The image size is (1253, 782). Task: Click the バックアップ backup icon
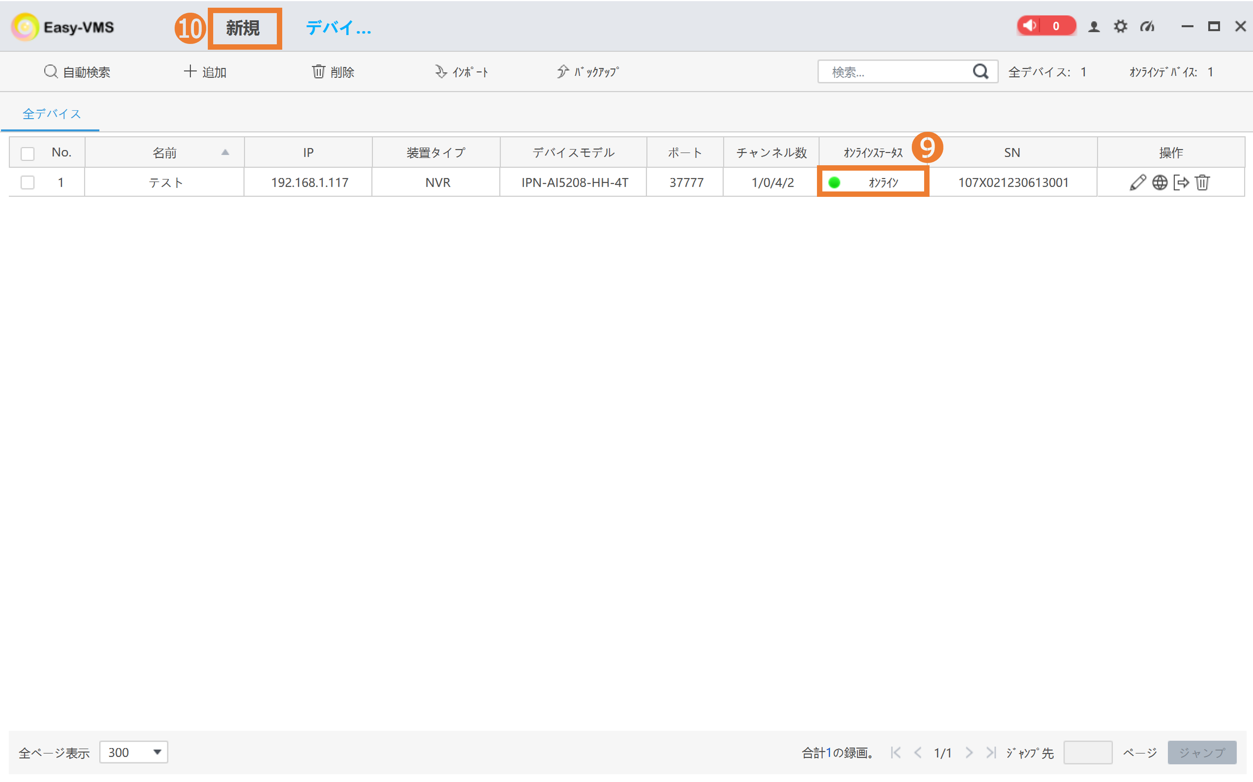click(588, 71)
